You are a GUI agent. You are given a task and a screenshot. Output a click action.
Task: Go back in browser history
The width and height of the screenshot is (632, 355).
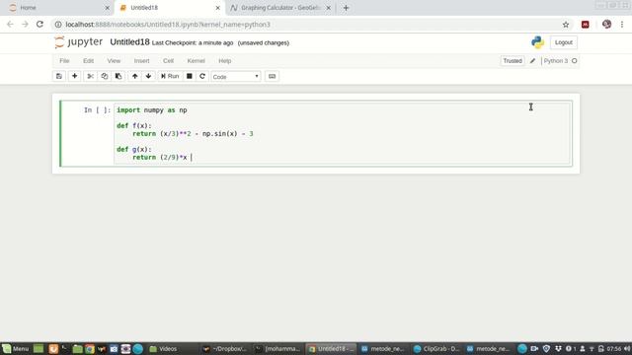pyautogui.click(x=10, y=24)
